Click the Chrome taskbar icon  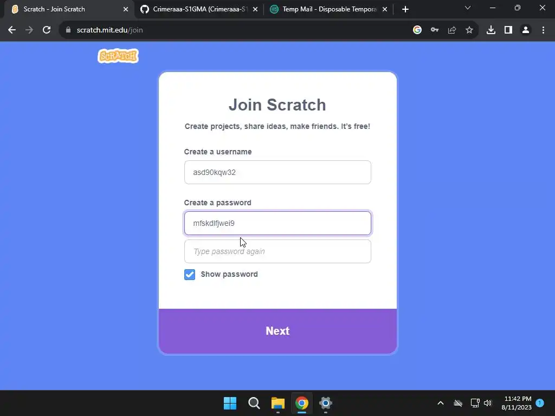pyautogui.click(x=302, y=403)
